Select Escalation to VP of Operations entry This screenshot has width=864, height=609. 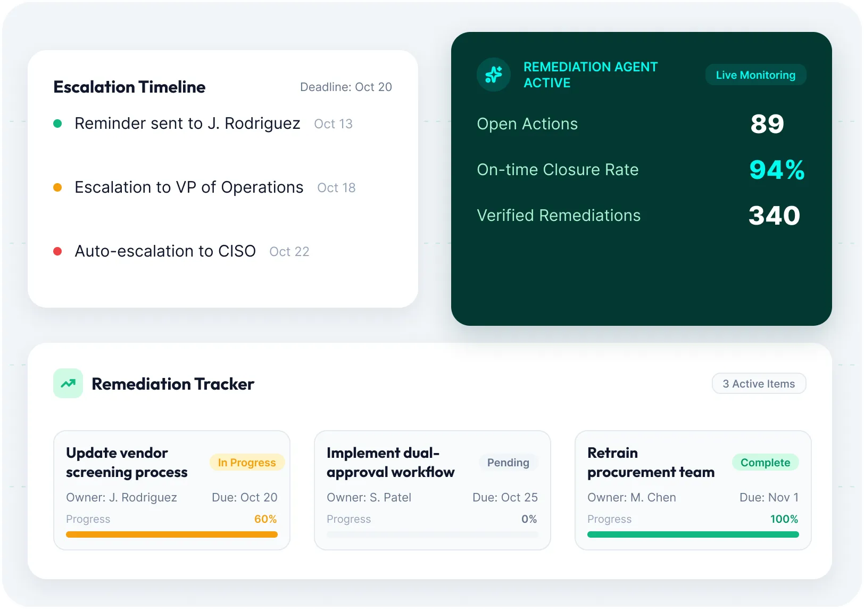[189, 187]
